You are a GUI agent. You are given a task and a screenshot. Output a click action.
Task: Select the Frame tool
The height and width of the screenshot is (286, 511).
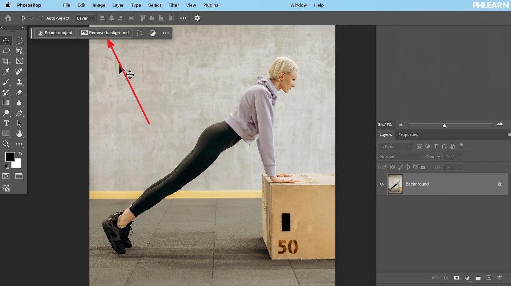tap(19, 61)
